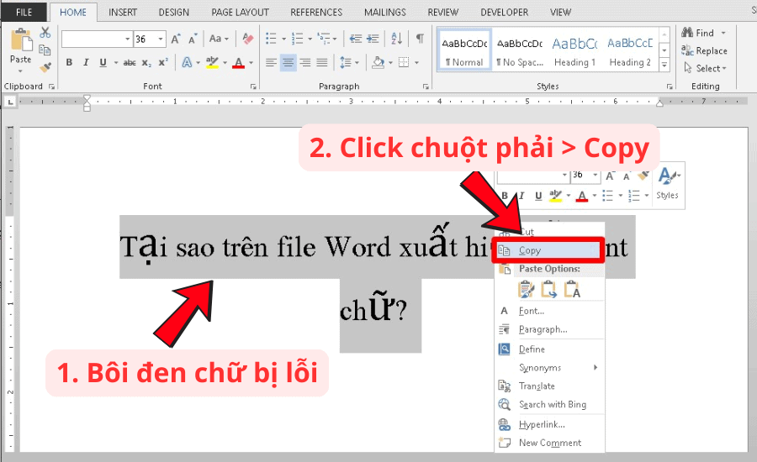The height and width of the screenshot is (462, 757).
Task: Open the font size dropdown in the ribbon
Action: pos(162,39)
